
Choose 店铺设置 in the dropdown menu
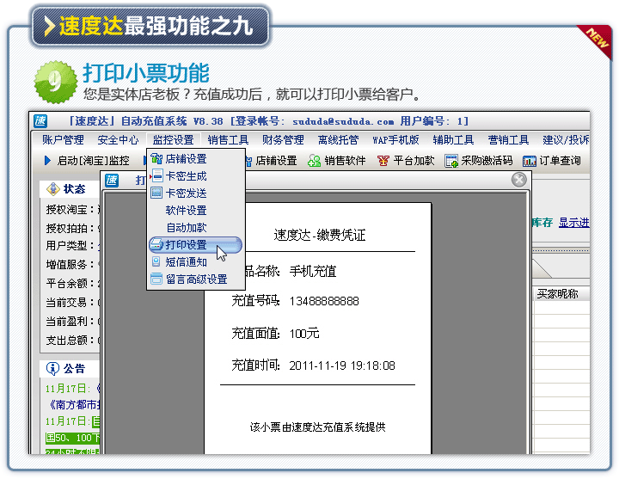coord(186,159)
